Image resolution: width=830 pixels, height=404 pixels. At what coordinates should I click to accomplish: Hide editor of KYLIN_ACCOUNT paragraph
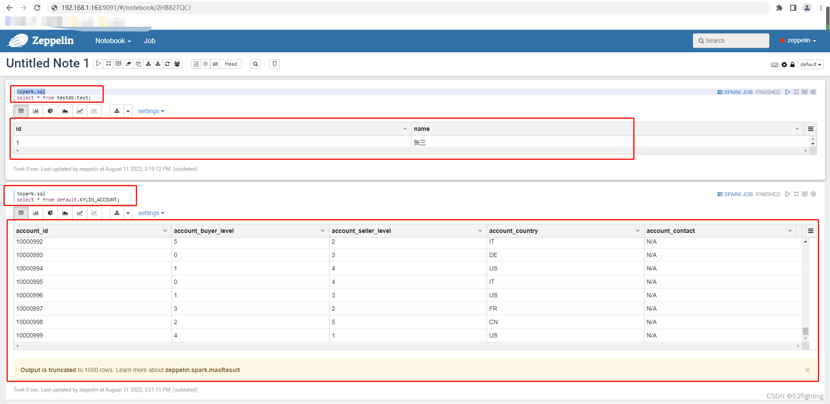pos(796,194)
